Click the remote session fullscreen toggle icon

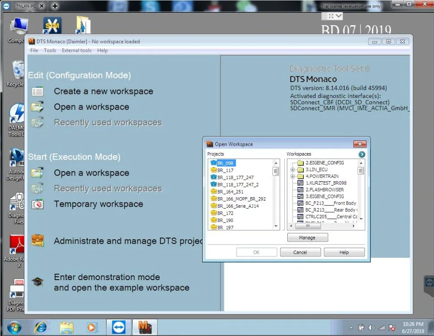pos(331,16)
